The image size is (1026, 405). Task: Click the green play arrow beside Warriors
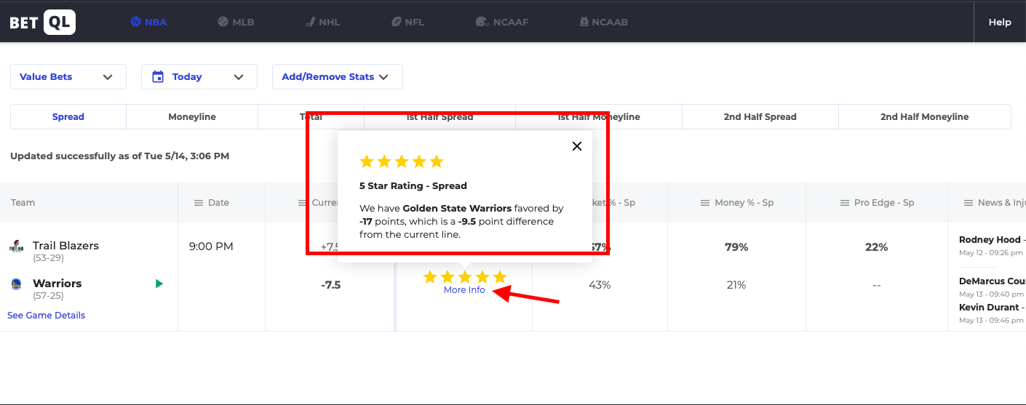click(159, 284)
